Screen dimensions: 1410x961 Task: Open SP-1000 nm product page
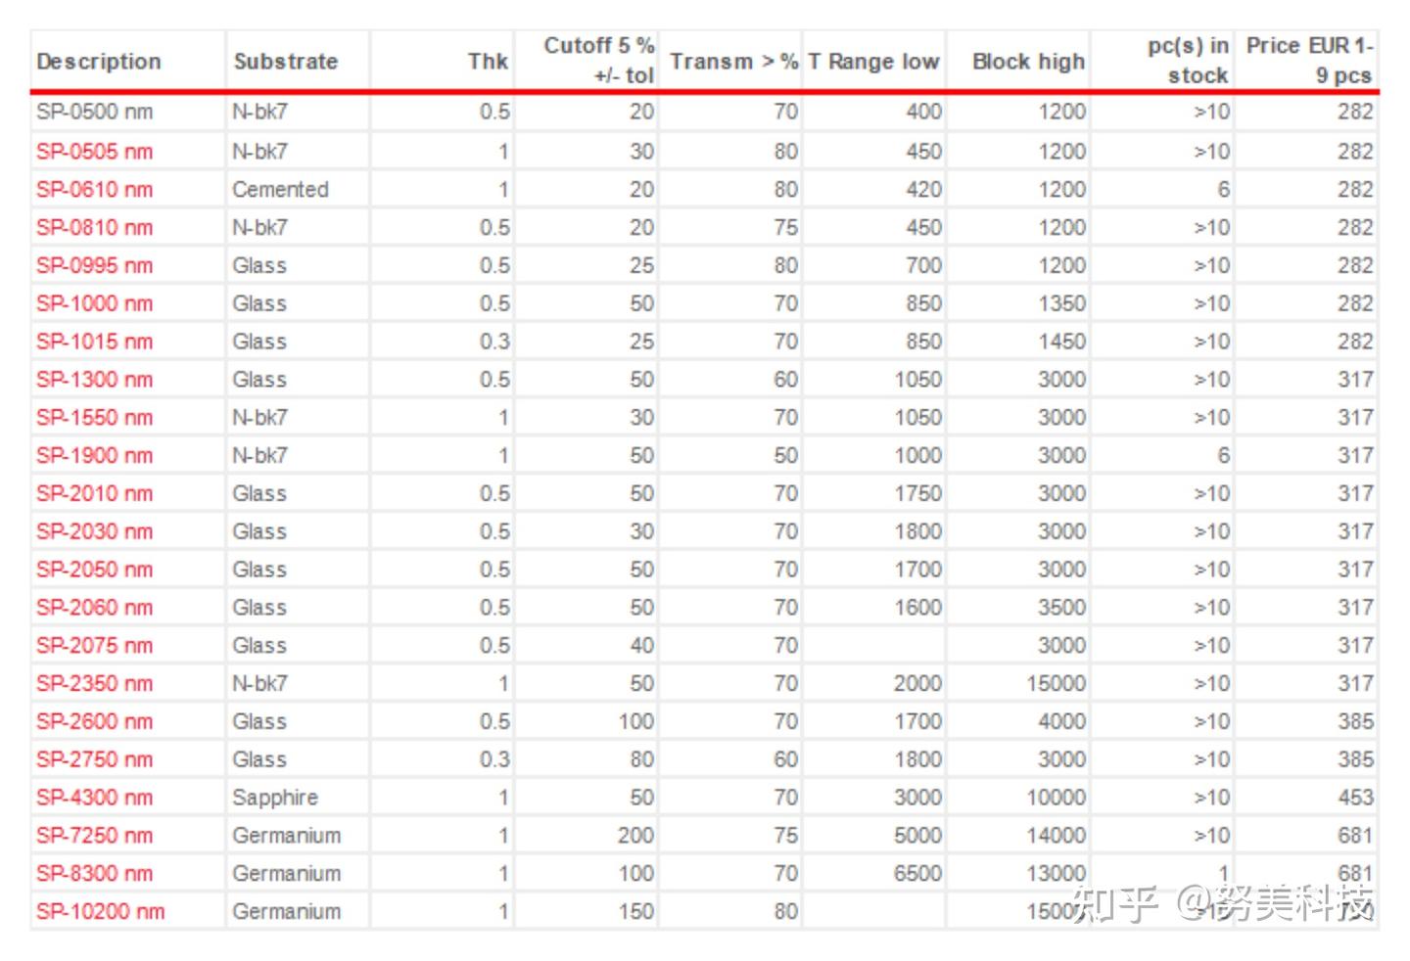(x=94, y=304)
